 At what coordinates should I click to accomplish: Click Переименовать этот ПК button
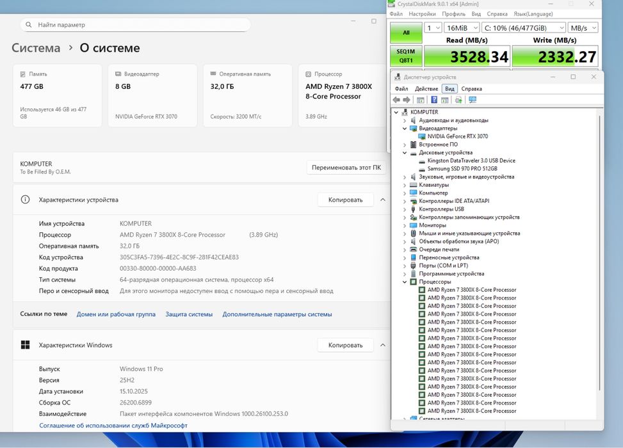click(x=346, y=167)
